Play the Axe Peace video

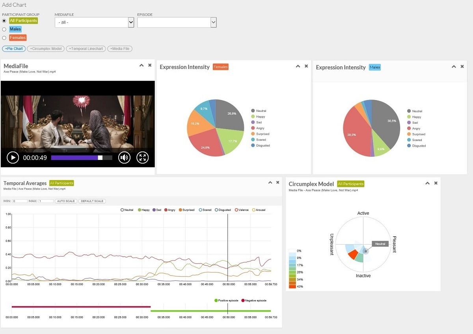click(x=13, y=158)
